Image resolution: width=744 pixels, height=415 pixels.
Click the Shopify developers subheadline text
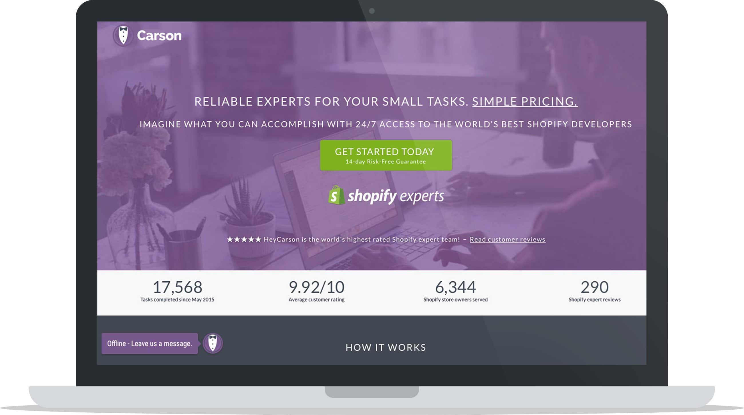pyautogui.click(x=386, y=124)
